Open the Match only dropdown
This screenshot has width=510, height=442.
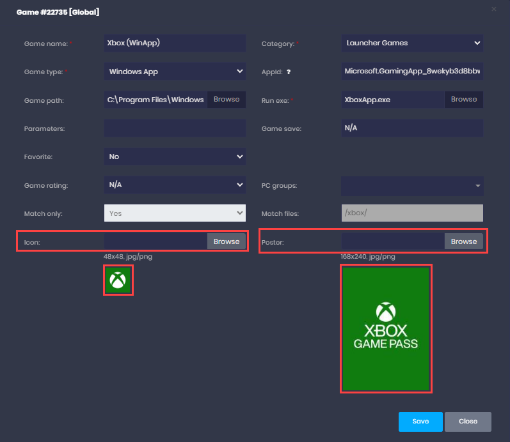[175, 213]
